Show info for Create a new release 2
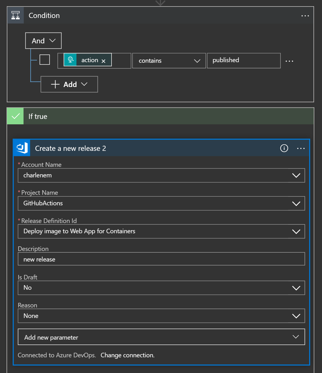 click(284, 148)
